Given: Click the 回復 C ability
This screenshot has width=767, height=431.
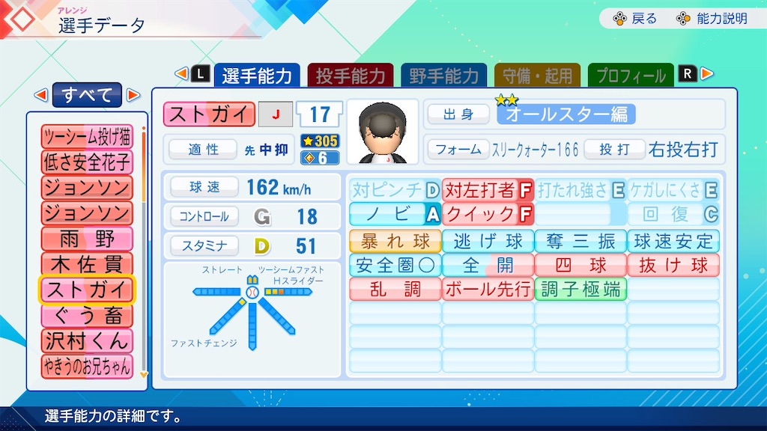Looking at the screenshot, I should click(673, 214).
